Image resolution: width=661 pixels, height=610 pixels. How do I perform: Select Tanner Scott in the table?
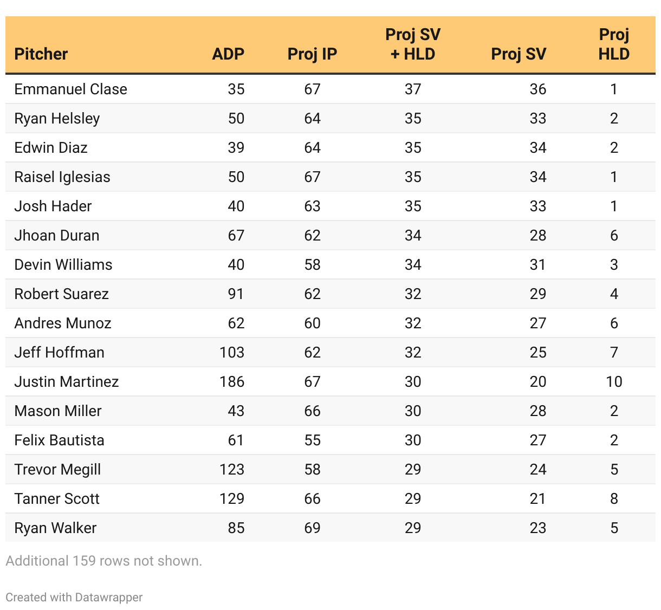pos(57,499)
